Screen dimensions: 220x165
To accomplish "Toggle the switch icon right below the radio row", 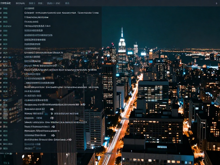I will pos(52,118).
